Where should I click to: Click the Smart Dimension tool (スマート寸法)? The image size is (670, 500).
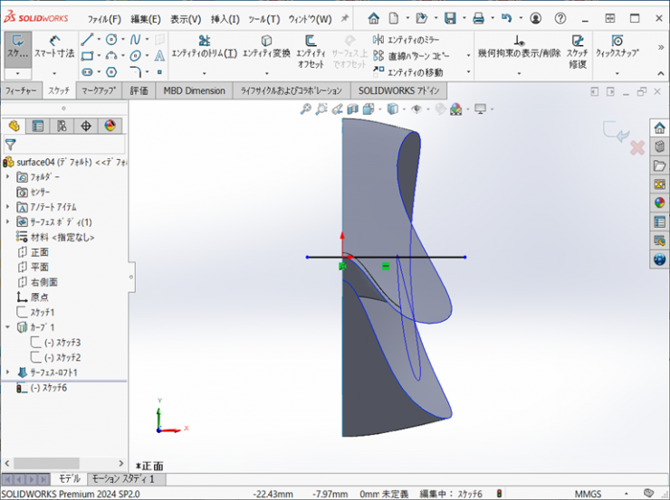(x=55, y=47)
